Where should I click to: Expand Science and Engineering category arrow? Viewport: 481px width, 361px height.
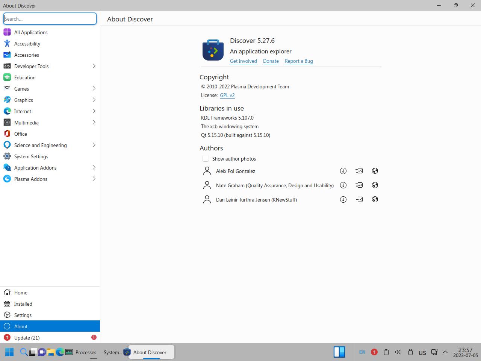(x=94, y=145)
